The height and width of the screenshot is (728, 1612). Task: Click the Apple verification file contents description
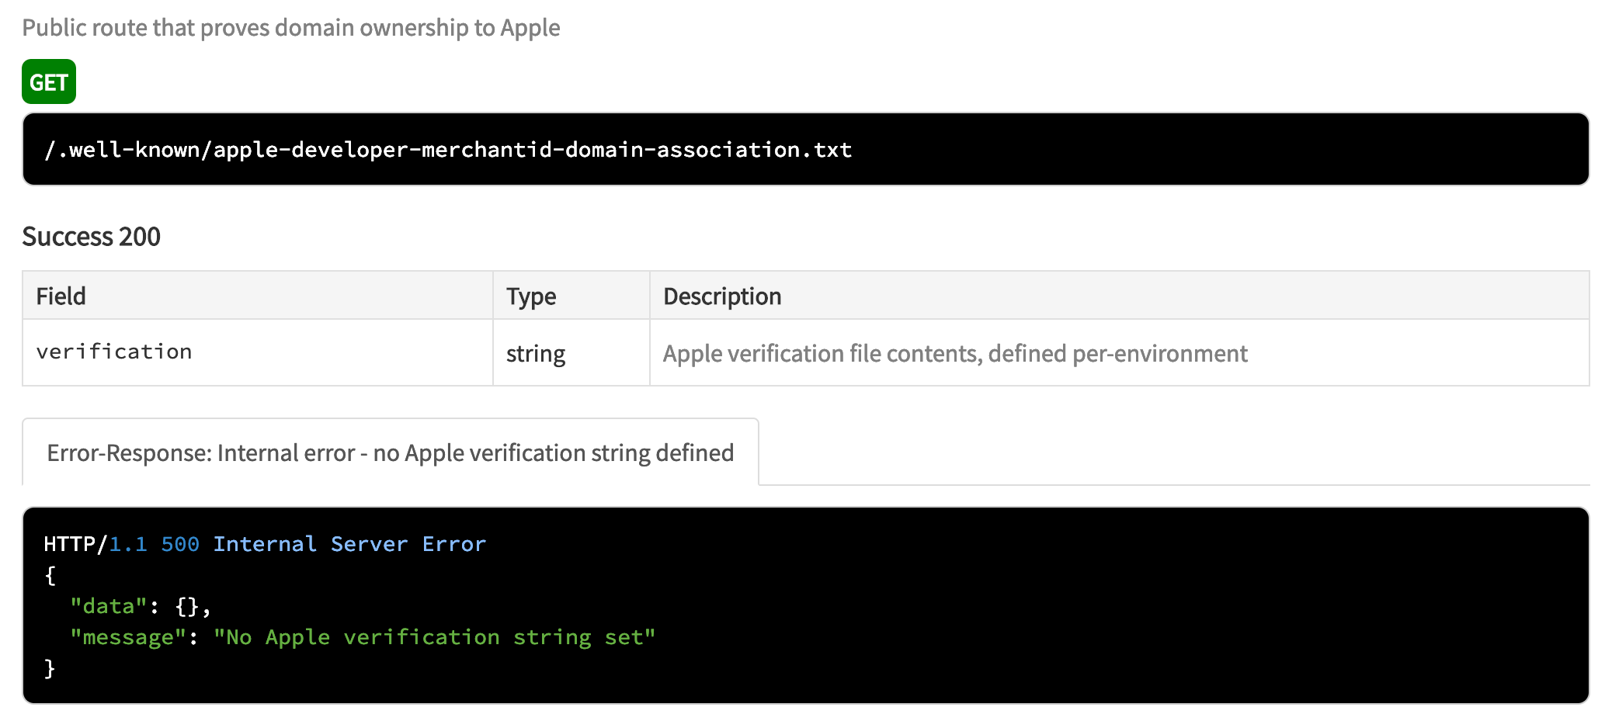[954, 354]
